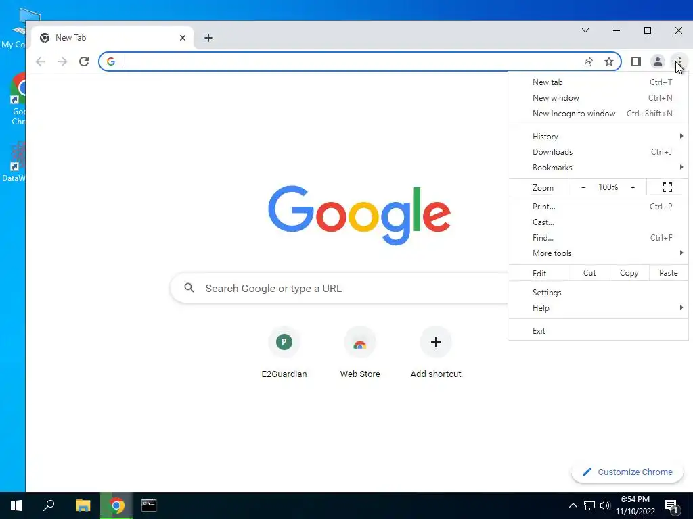This screenshot has width=693, height=519.
Task: Select New tab from the menu
Action: click(598, 82)
